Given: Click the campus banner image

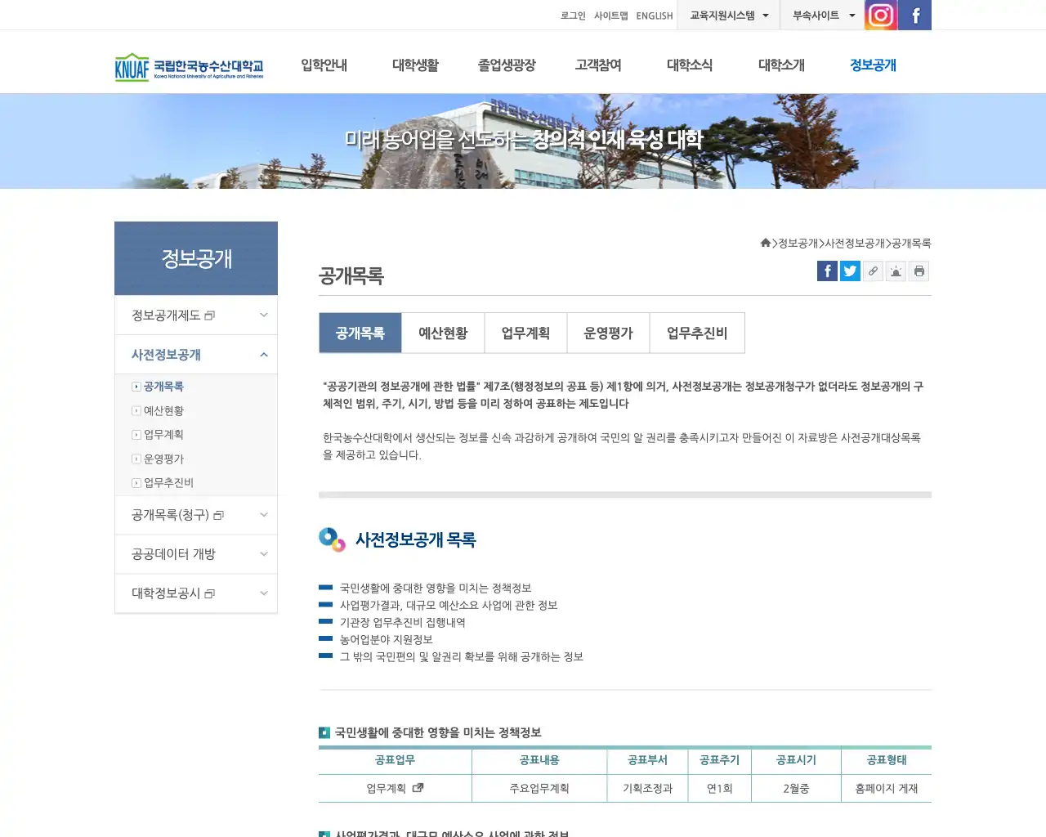Looking at the screenshot, I should click(523, 141).
